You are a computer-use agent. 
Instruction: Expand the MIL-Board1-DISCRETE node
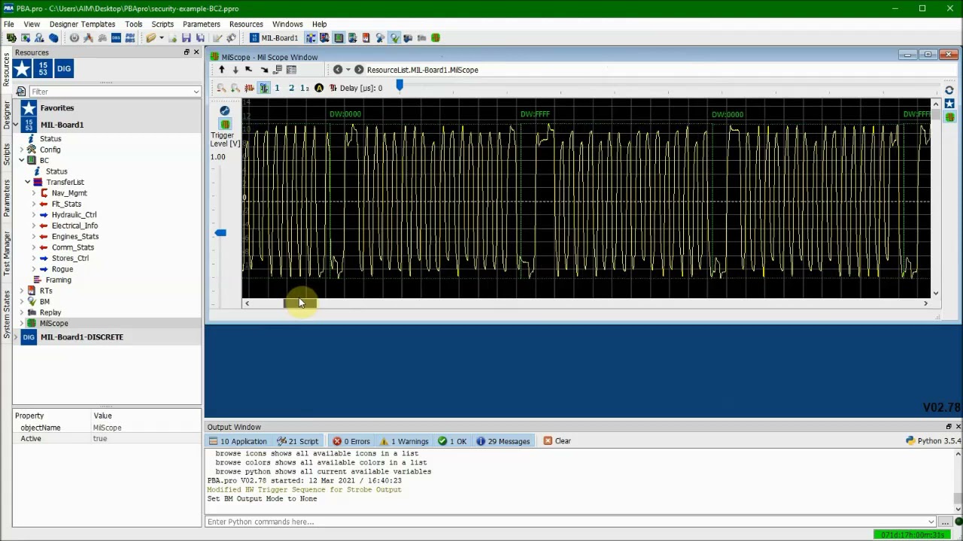point(15,337)
